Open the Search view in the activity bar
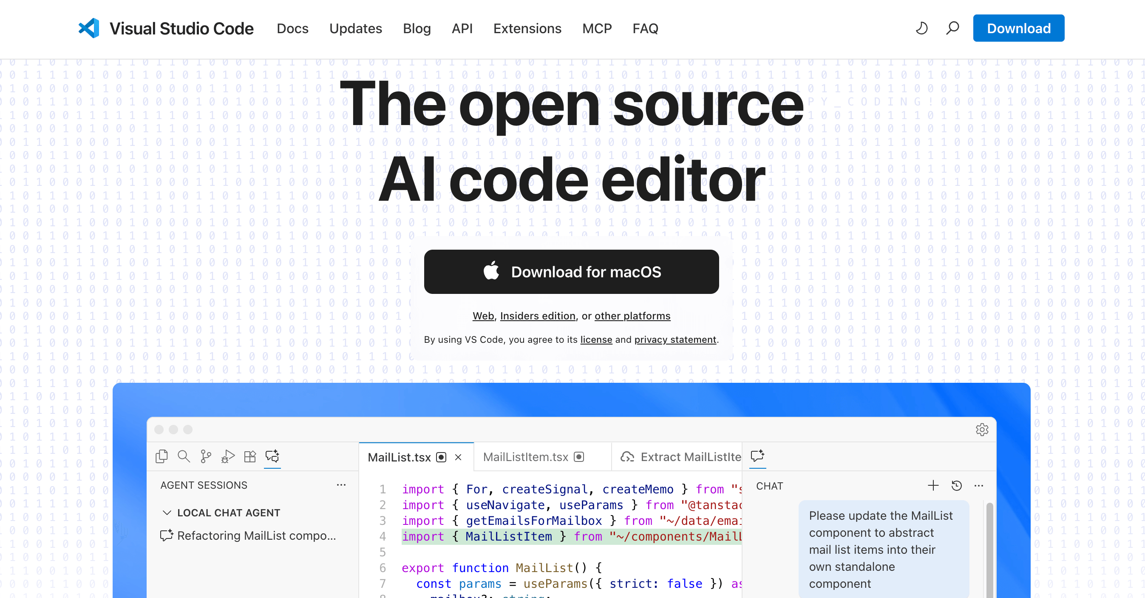1145x598 pixels. [184, 456]
